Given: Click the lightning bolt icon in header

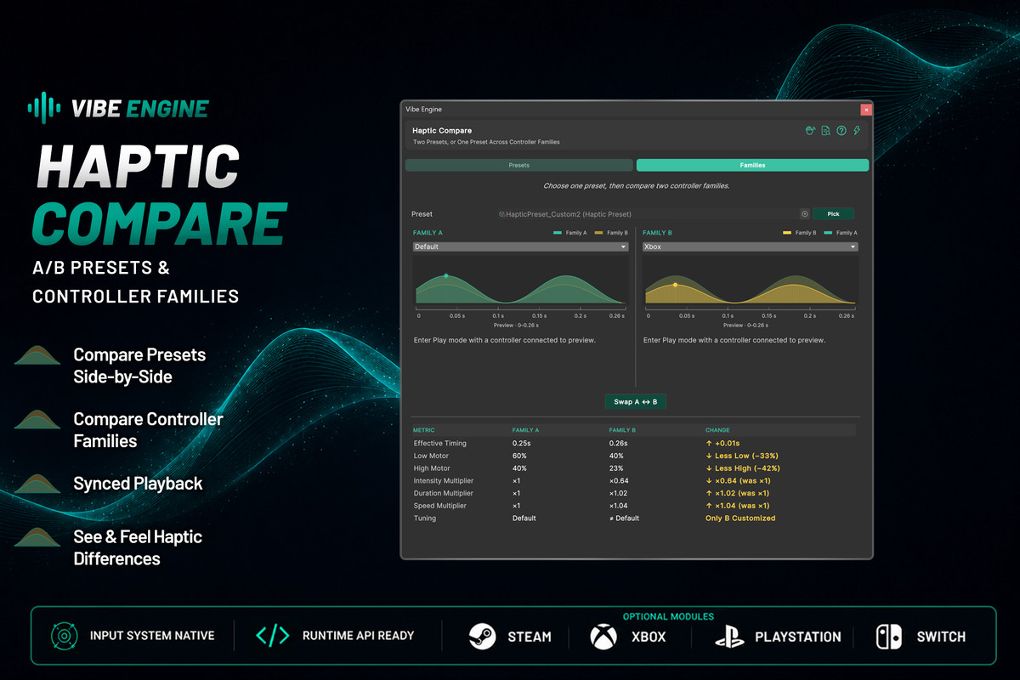Looking at the screenshot, I should (857, 131).
